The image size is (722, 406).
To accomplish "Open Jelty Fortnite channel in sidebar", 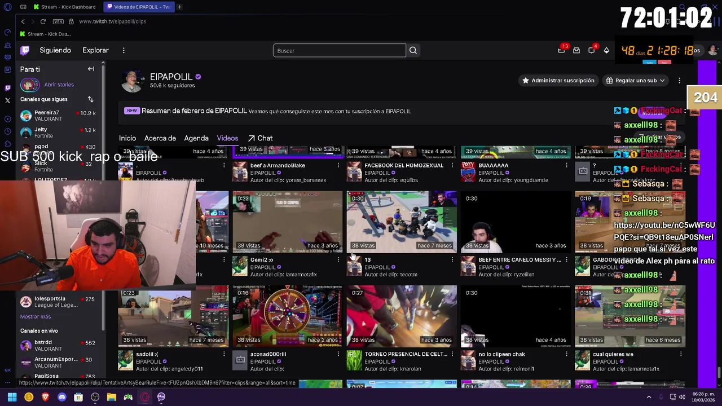I will point(59,133).
